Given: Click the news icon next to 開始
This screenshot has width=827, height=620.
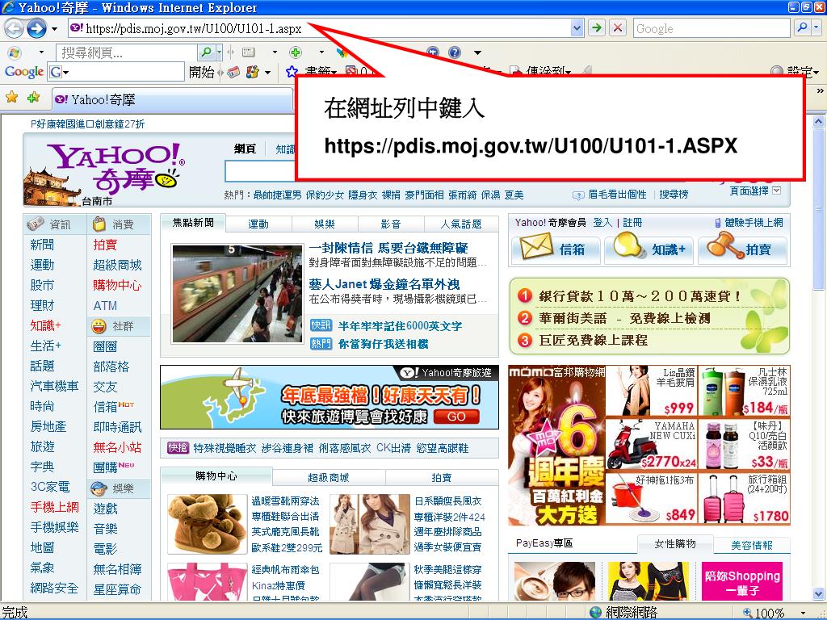Looking at the screenshot, I should pyautogui.click(x=233, y=72).
